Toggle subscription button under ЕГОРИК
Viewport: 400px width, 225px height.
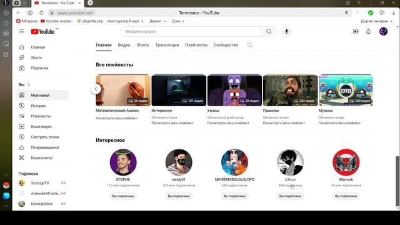pyautogui.click(x=123, y=196)
